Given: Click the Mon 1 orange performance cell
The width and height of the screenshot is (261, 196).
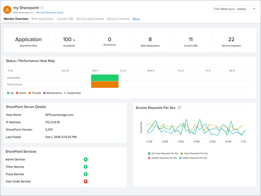Looking at the screenshot, I should coord(105,84).
